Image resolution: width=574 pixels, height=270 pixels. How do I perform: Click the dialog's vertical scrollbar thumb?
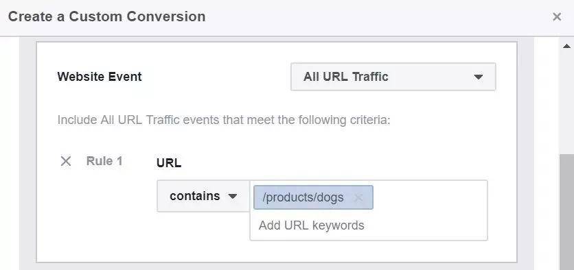(566, 212)
